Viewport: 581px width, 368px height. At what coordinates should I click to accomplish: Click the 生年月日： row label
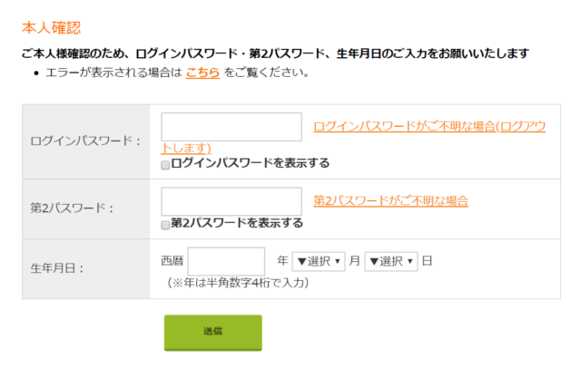coord(57,268)
